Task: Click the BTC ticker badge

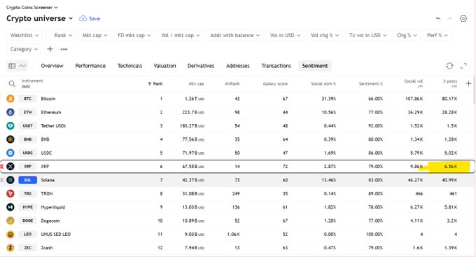Action: 27,99
